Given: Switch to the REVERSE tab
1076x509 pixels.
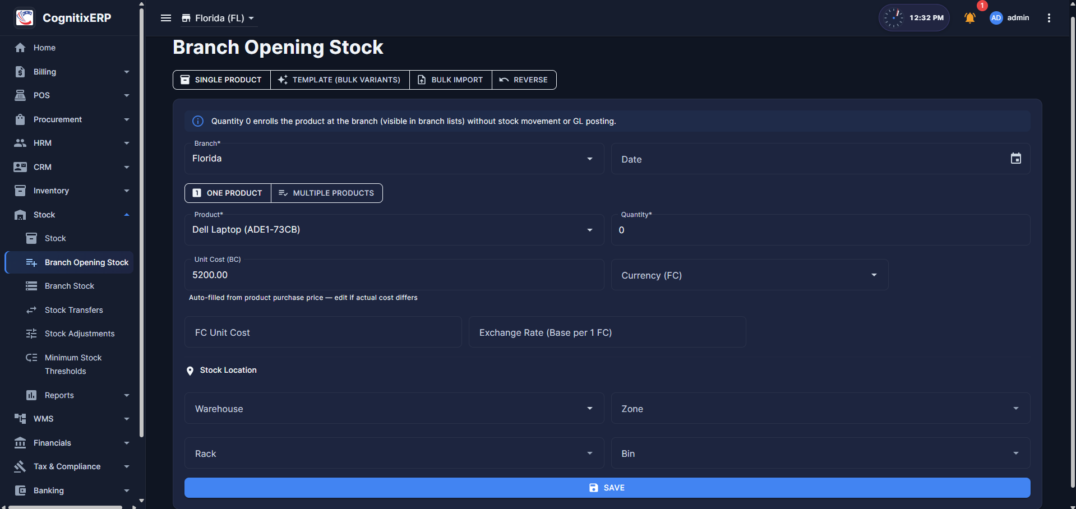Looking at the screenshot, I should tap(524, 80).
